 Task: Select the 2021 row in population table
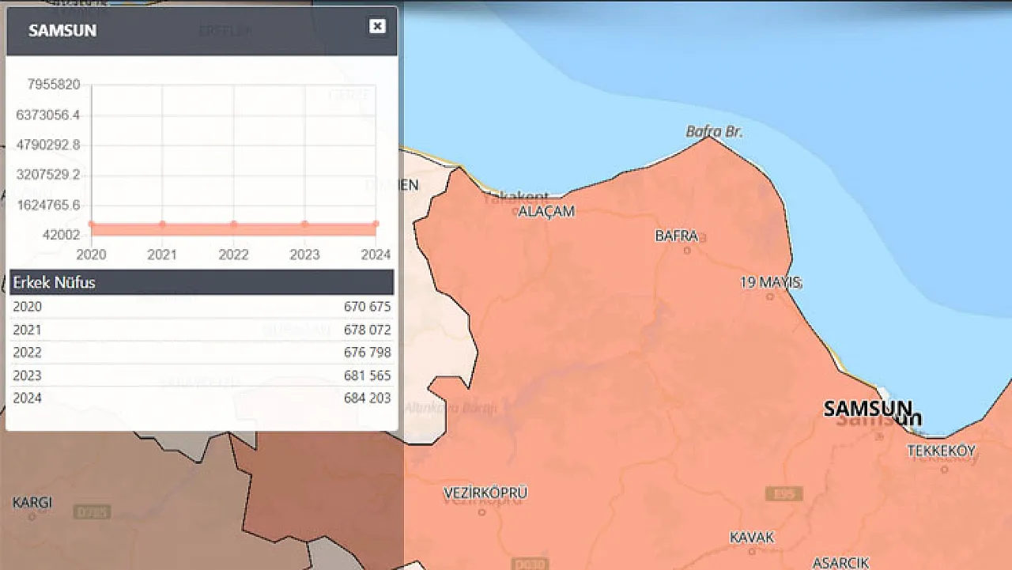[202, 330]
